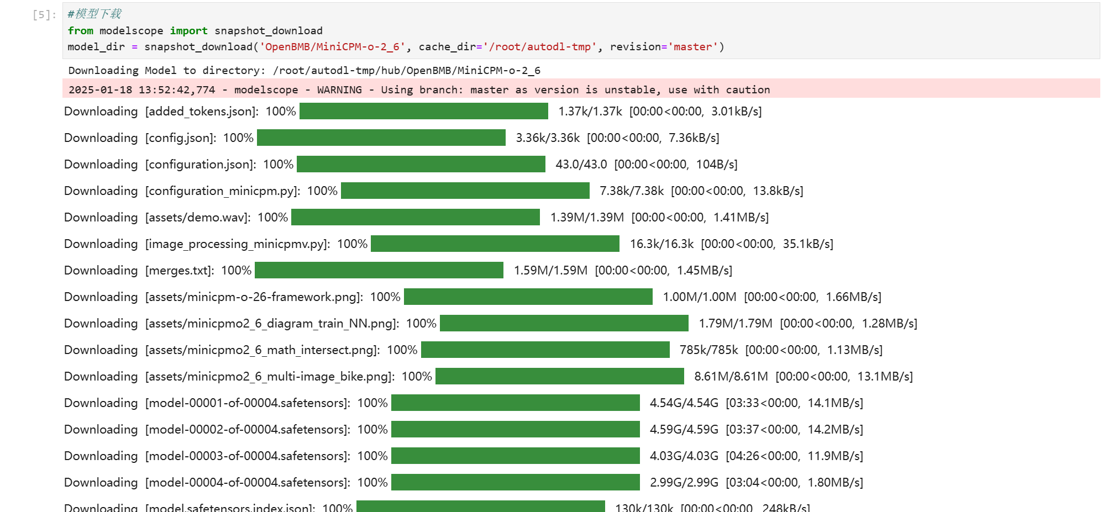
Task: Click the snapshot_download import line
Action: pyautogui.click(x=195, y=31)
